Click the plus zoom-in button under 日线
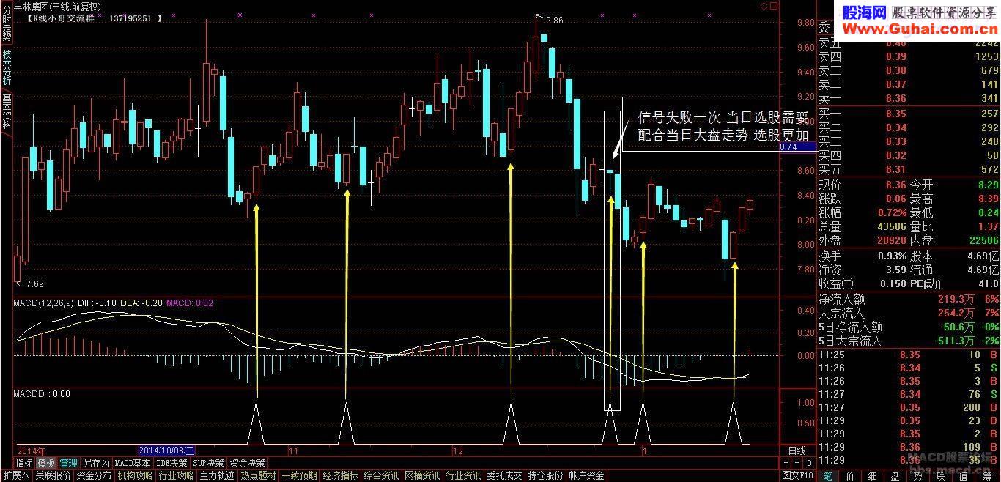Screen dimensions: 1001x482 pyautogui.click(x=786, y=463)
